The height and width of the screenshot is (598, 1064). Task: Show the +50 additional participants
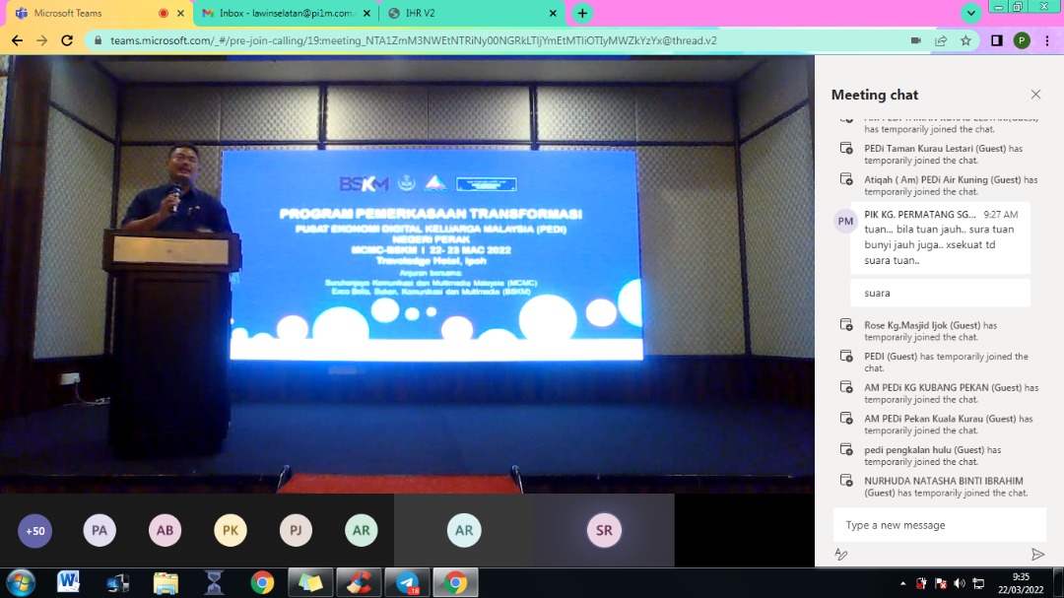pyautogui.click(x=35, y=531)
